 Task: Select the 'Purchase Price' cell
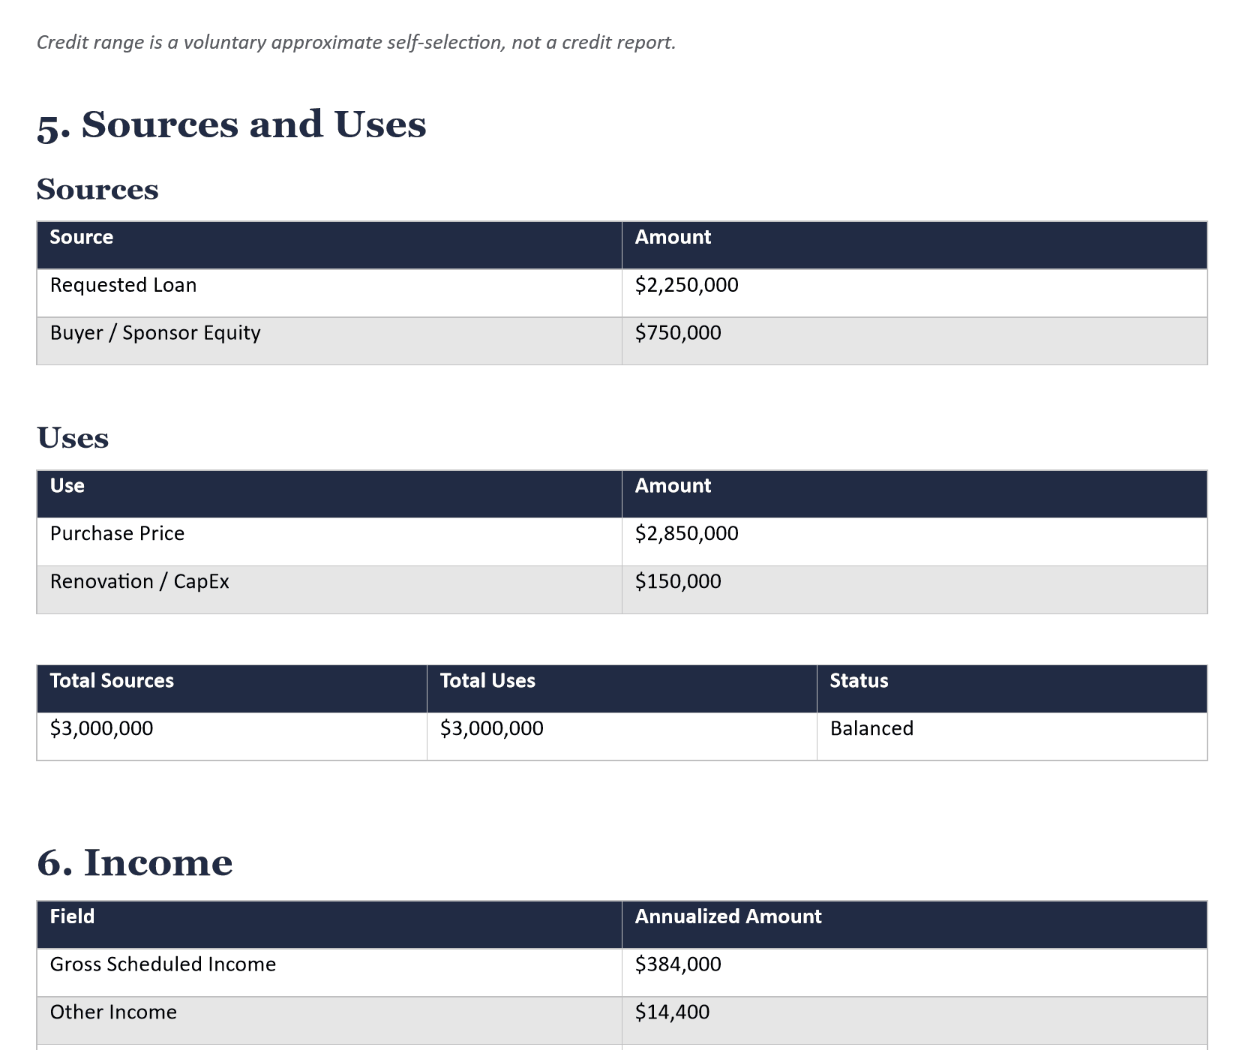click(329, 542)
